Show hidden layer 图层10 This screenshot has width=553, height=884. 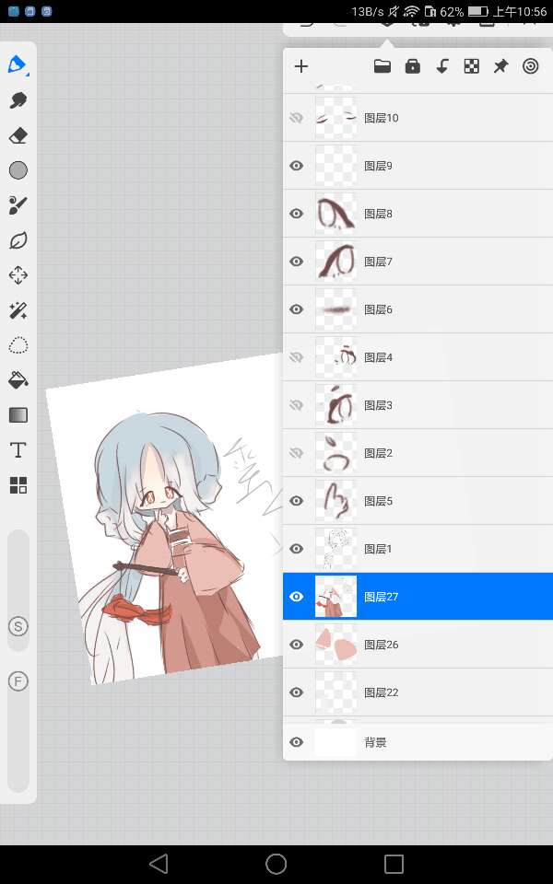pyautogui.click(x=296, y=118)
